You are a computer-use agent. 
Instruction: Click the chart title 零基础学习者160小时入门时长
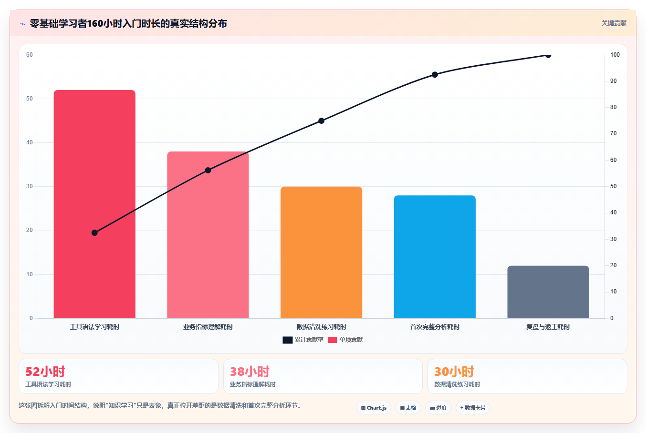[x=128, y=23]
